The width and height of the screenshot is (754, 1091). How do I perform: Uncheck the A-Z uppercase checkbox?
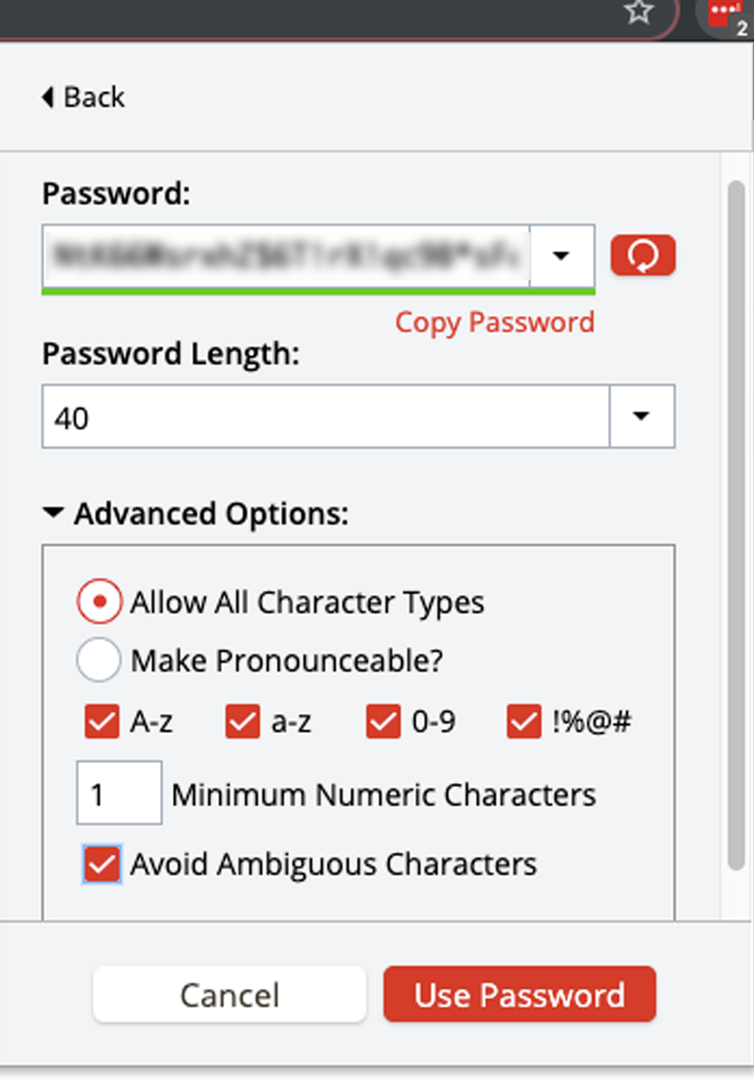click(x=102, y=721)
